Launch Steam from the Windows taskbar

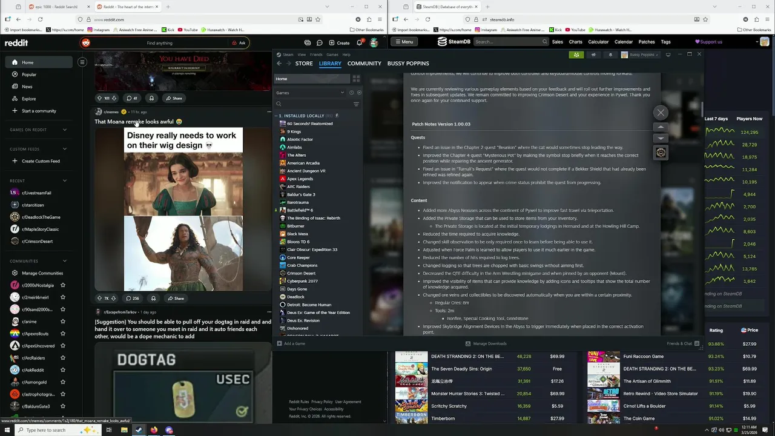pos(139,430)
